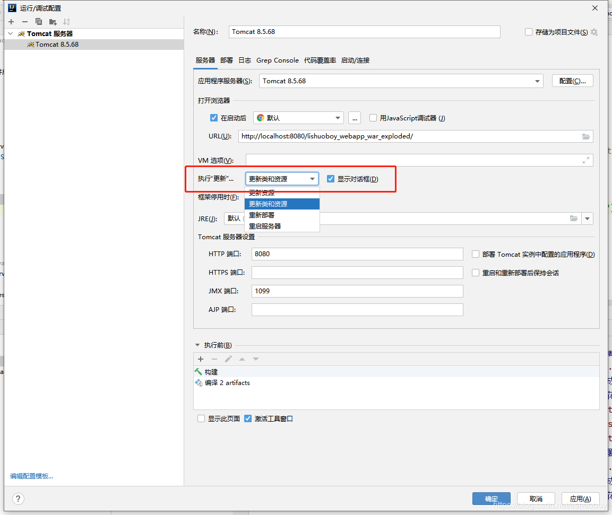The width and height of the screenshot is (612, 515).
Task: Click the JMX port field showing 1099
Action: tap(357, 291)
